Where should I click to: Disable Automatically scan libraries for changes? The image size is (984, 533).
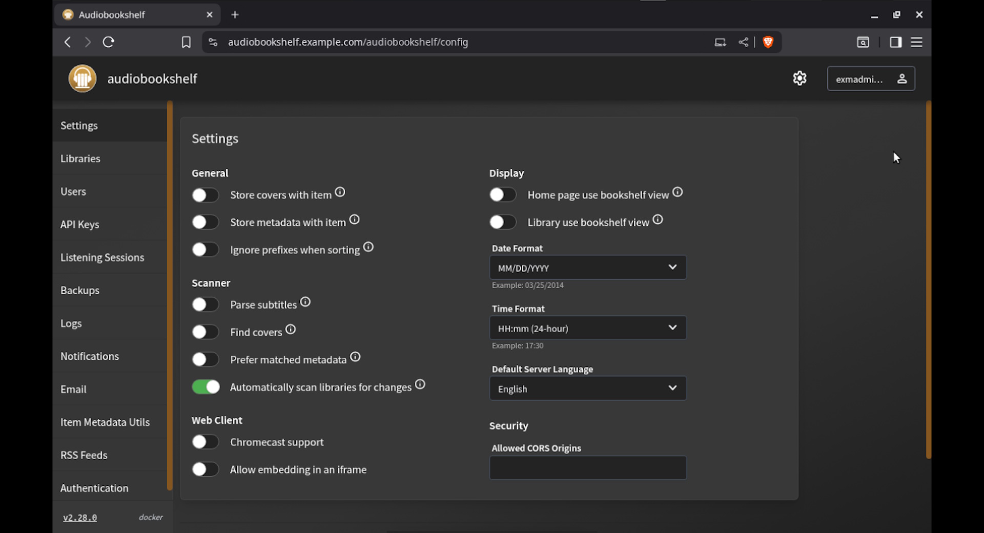206,387
